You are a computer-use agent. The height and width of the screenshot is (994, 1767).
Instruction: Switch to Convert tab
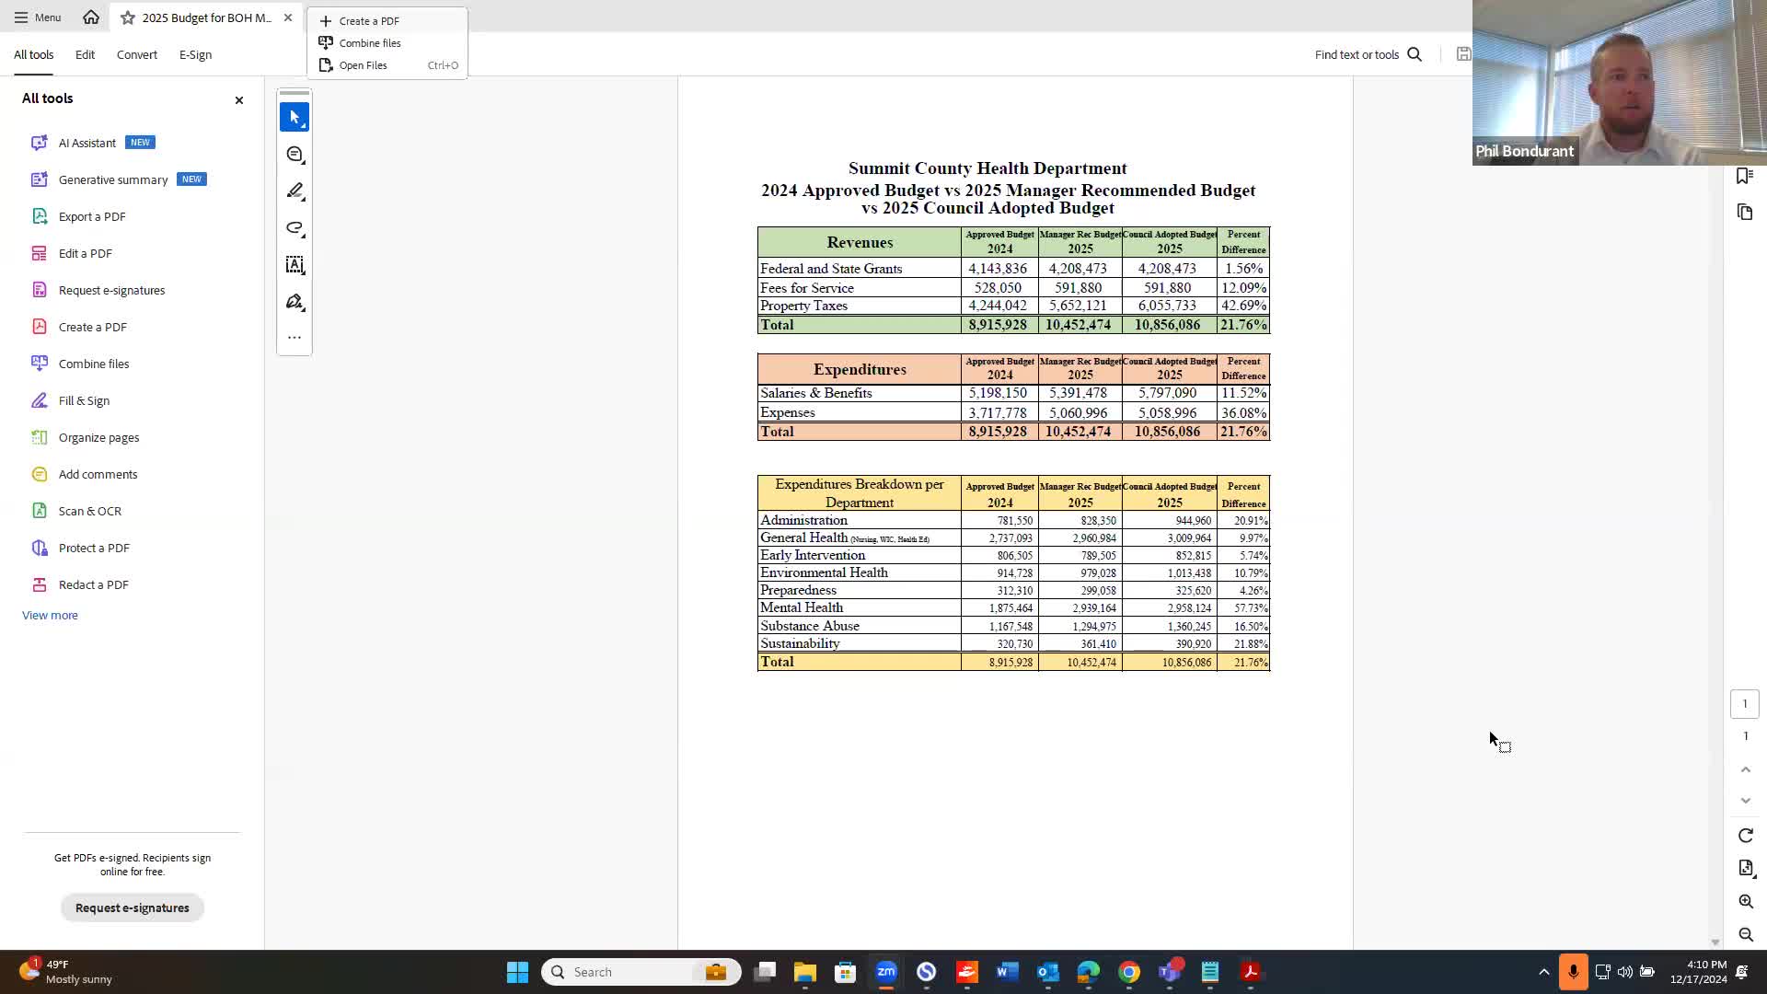point(137,55)
